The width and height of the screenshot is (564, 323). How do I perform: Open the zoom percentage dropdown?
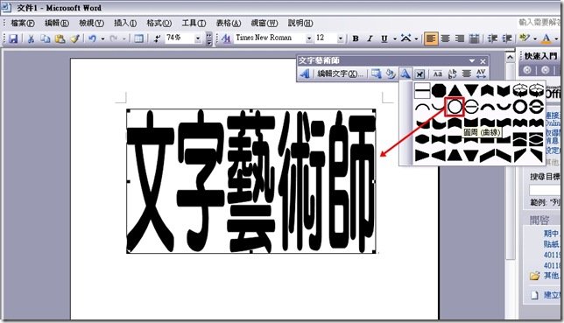click(x=198, y=39)
